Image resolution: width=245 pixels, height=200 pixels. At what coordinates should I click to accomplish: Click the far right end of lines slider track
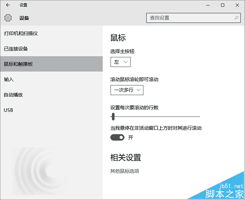tap(199, 117)
